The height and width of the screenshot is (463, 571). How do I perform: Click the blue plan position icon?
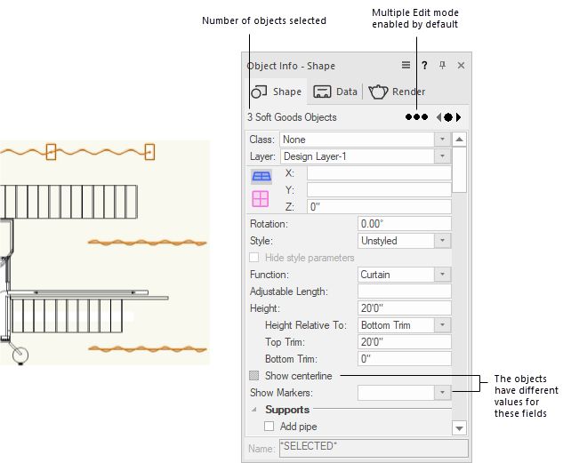[261, 176]
